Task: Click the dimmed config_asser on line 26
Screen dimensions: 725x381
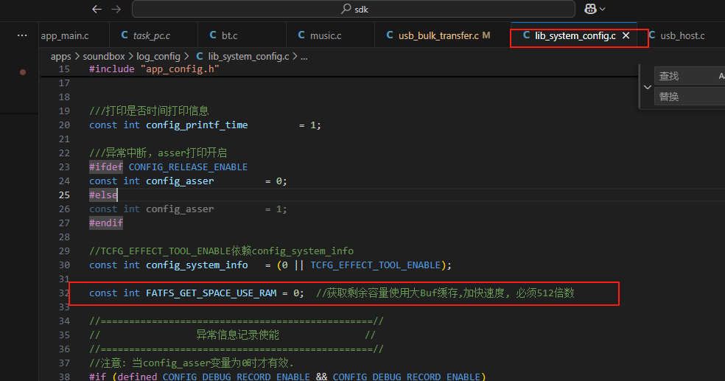Action: click(x=180, y=209)
